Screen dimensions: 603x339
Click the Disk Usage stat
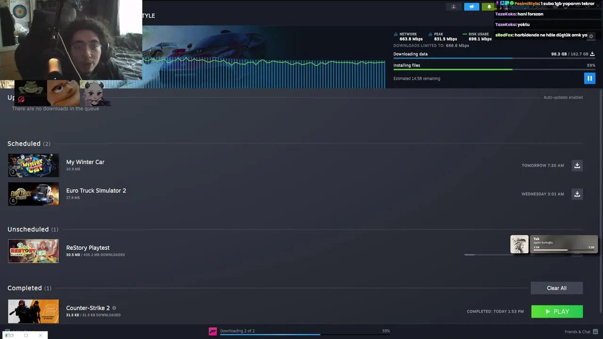click(477, 36)
